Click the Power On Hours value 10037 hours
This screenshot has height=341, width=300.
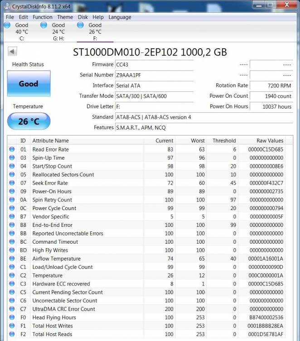[271, 106]
